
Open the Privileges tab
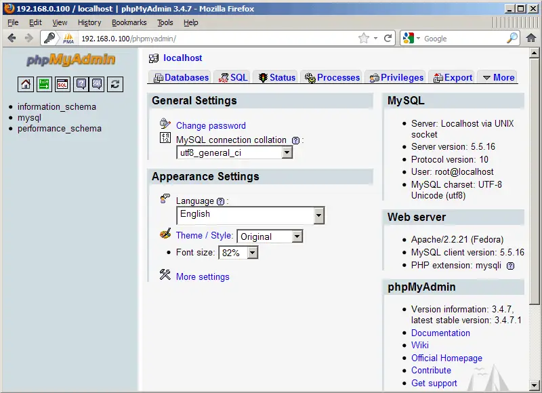396,77
